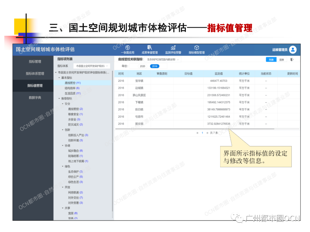Image resolution: width=310 pixels, height=232 pixels.
Task: Click the 运维管理员 user name
Action: [x=280, y=50]
